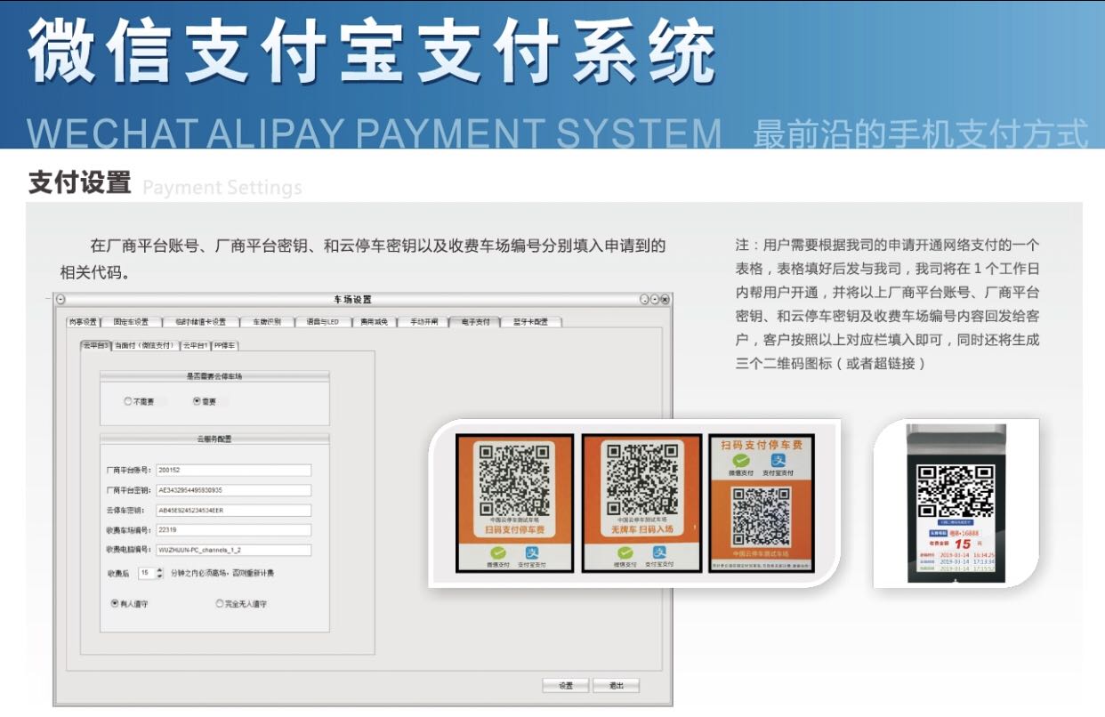Click the 厂商平台账号 input field
The width and height of the screenshot is (1105, 717).
tap(233, 471)
